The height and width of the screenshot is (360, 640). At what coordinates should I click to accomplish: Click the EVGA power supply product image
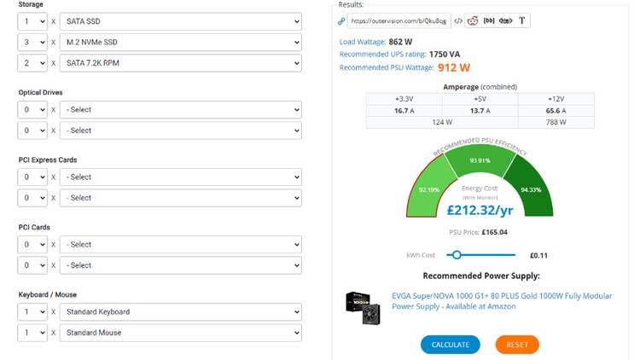tap(364, 308)
